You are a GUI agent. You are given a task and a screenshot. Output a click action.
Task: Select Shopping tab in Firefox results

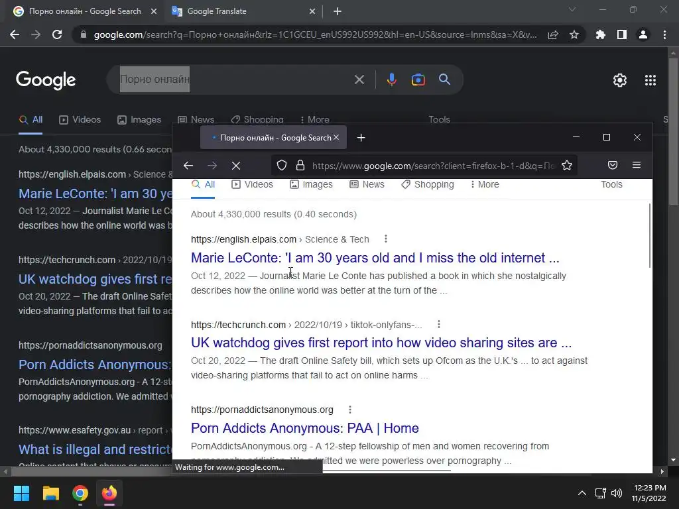428,184
